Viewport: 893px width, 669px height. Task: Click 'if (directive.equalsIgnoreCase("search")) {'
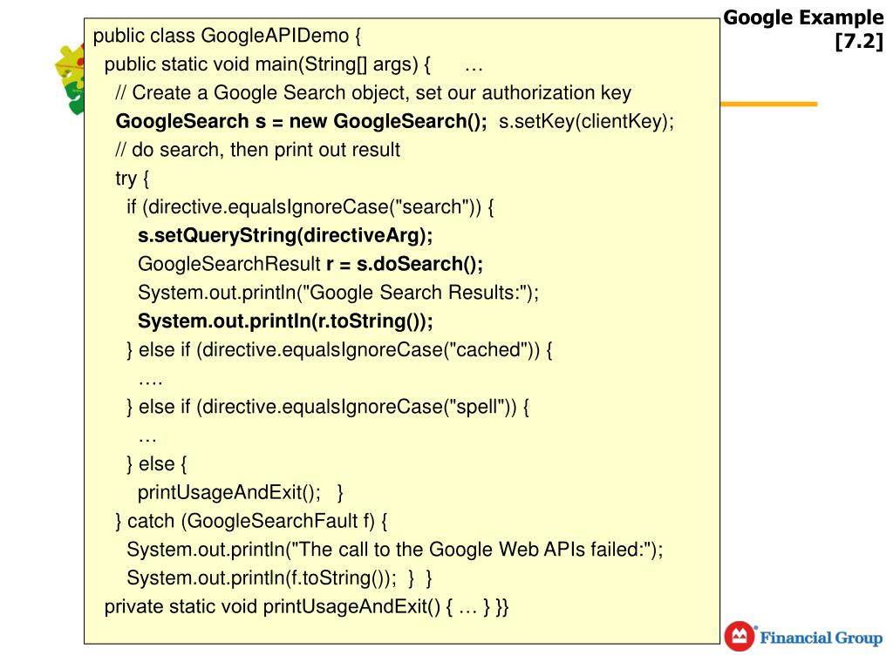tap(310, 207)
